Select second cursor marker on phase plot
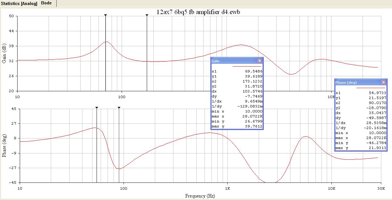Image resolution: width=392 pixels, height=200 pixels. tap(119, 108)
